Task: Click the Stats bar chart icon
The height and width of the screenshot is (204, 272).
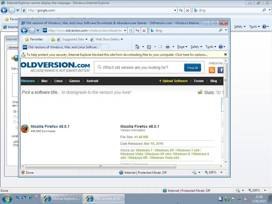Action: point(200,92)
